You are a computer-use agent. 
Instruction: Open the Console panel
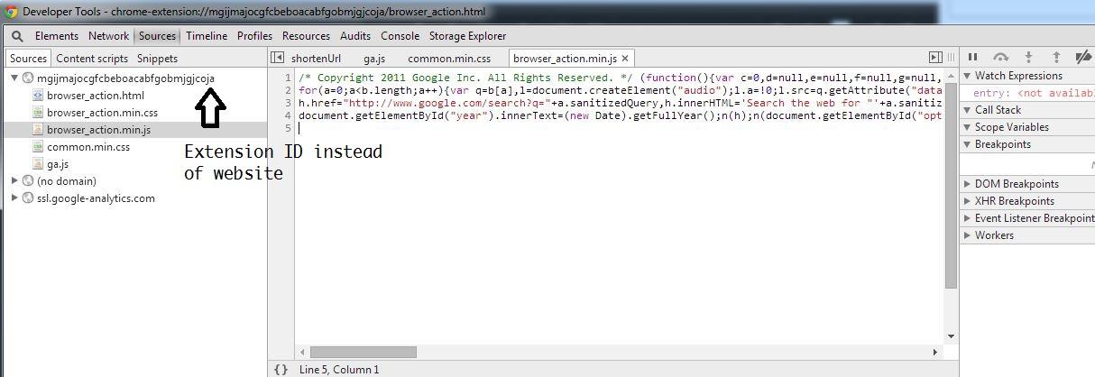[400, 36]
